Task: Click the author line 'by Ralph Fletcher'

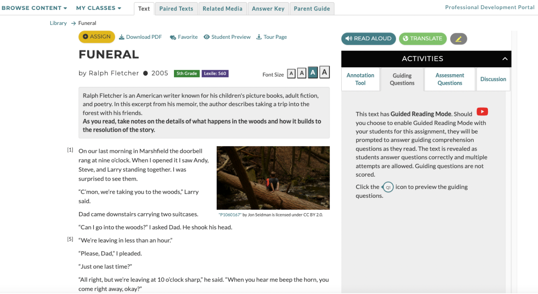Action: (109, 73)
